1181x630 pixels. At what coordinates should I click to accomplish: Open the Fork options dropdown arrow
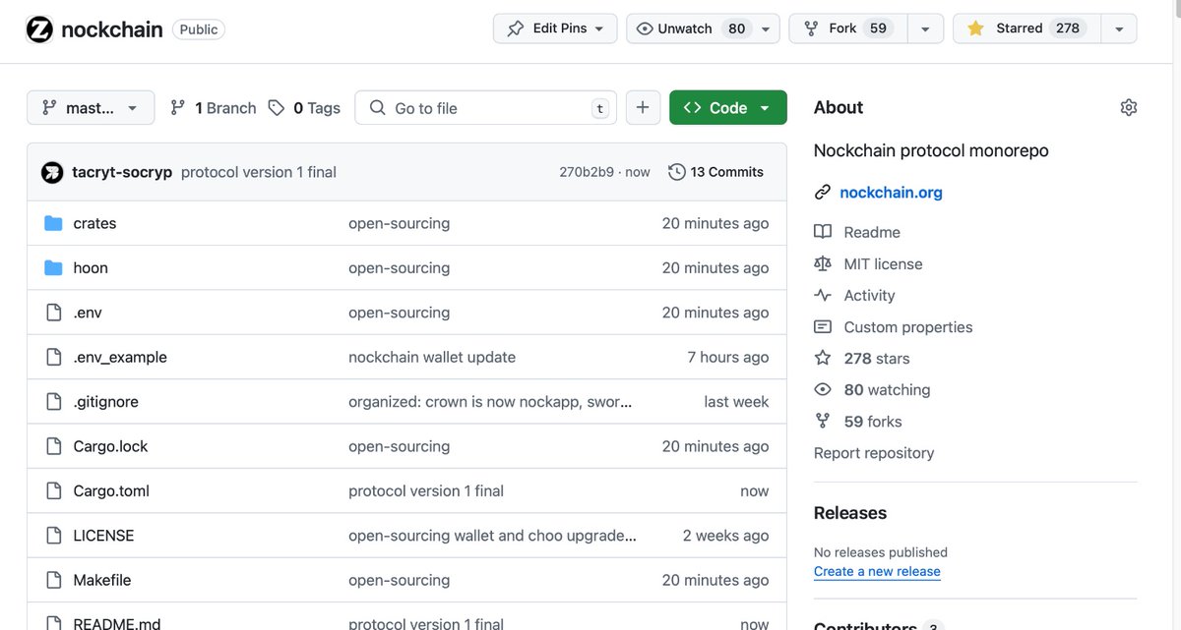pyautogui.click(x=925, y=29)
